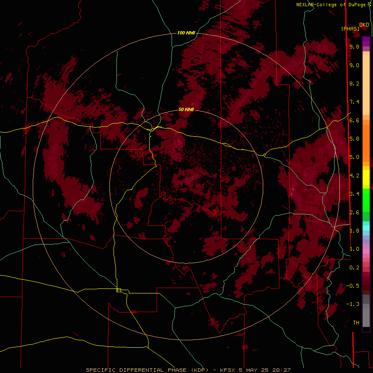Click the 1.8 color scale value

354,231
